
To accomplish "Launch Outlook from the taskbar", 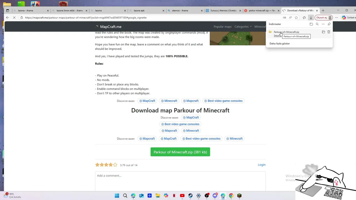I will tap(141, 196).
